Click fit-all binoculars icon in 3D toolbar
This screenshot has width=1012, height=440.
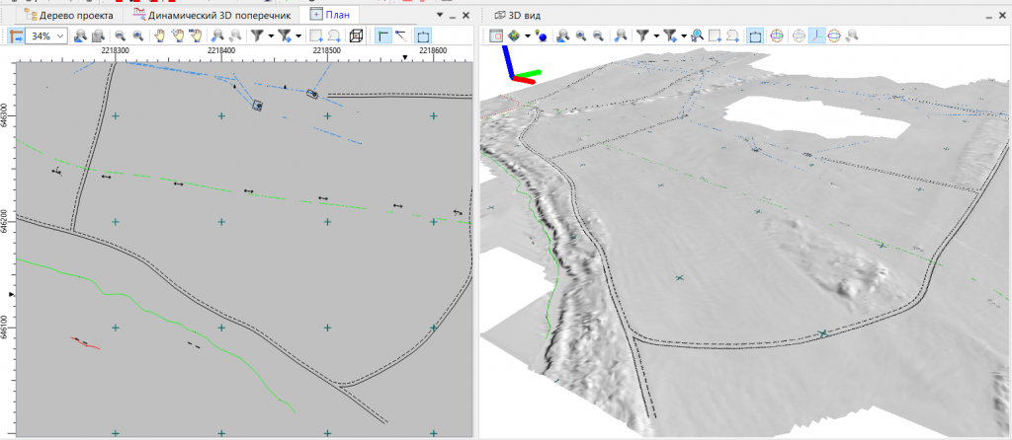point(563,37)
